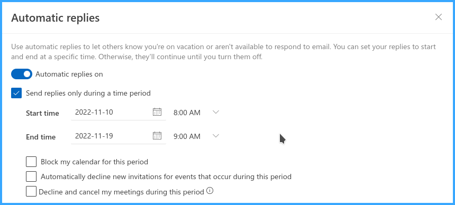Screen dimensions: 455x205
Task: Click the 2022-11-19 end date field
Action: [x=112, y=136]
